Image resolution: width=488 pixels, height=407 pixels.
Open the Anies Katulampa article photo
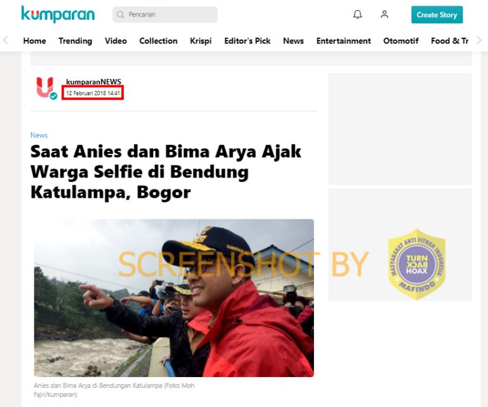pyautogui.click(x=174, y=298)
